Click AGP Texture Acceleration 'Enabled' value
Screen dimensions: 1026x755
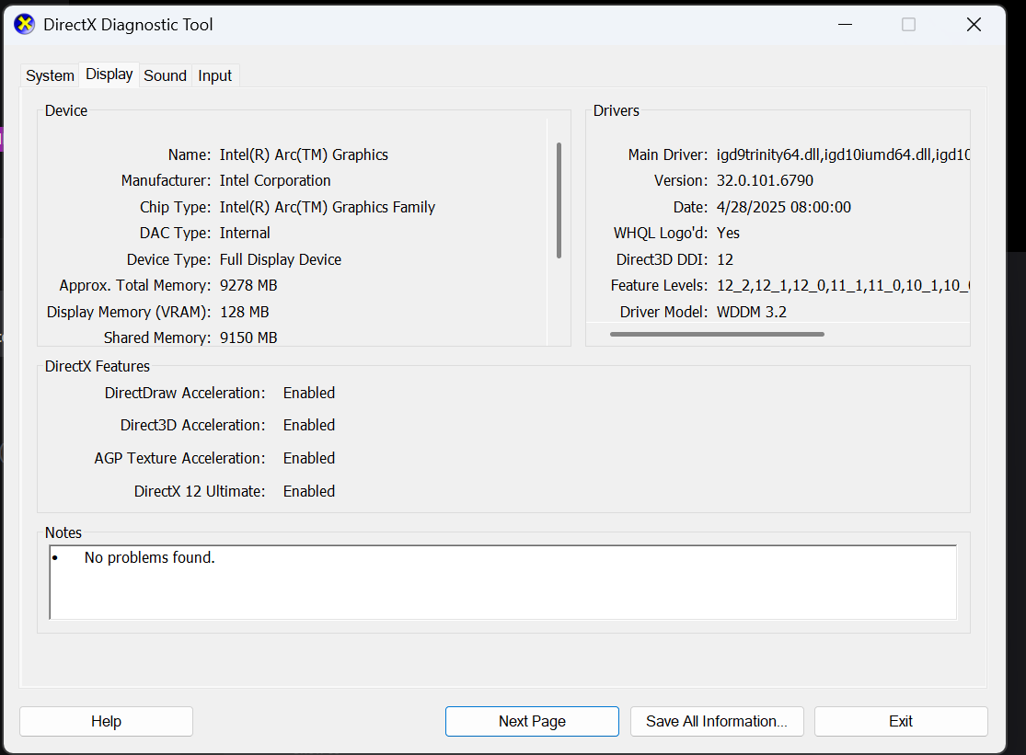pyautogui.click(x=309, y=458)
